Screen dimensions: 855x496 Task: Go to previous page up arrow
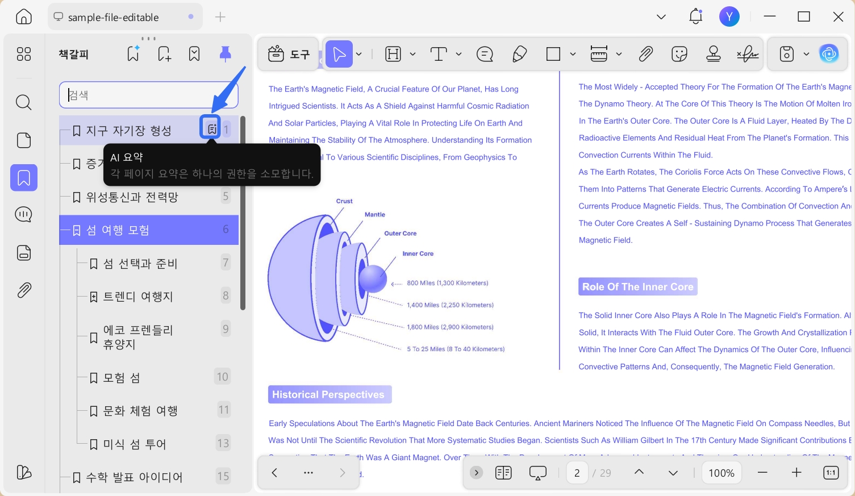[x=639, y=473]
